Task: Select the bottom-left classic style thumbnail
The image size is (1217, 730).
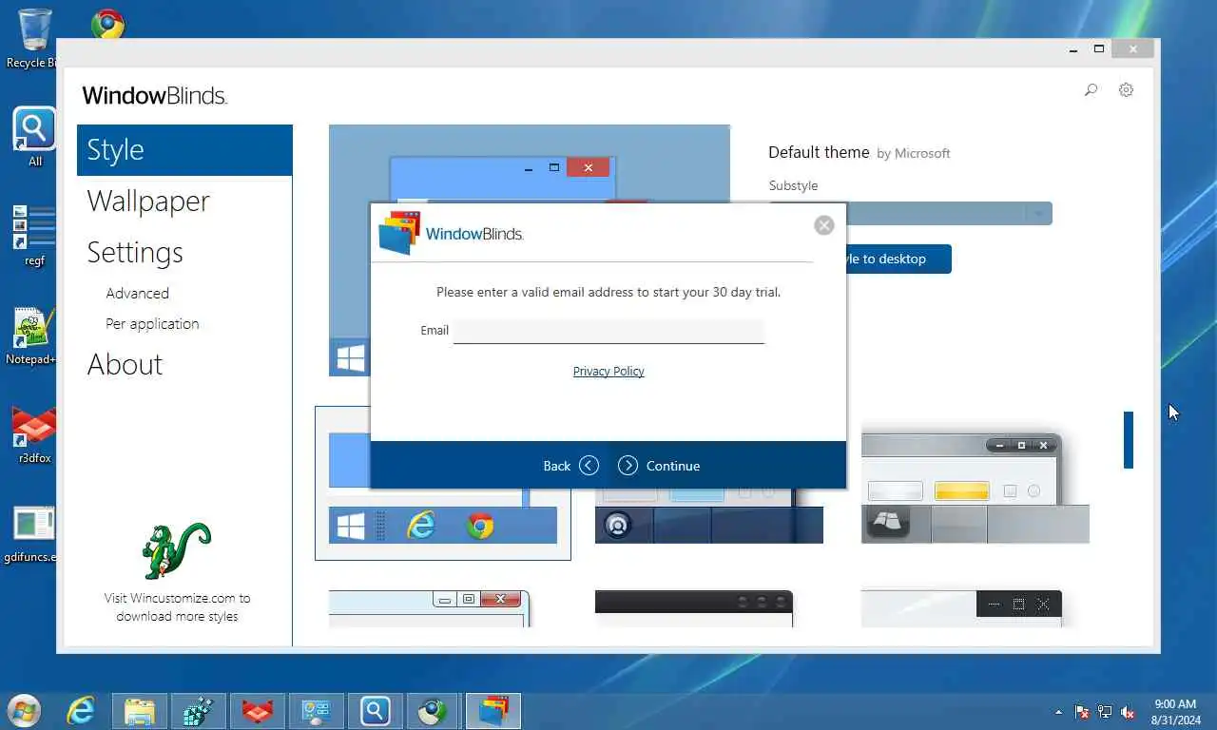Action: (429, 608)
